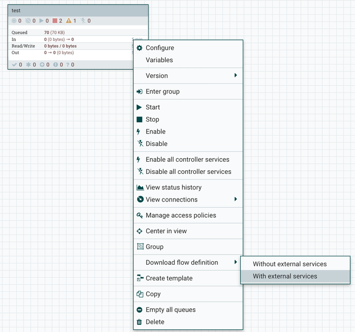Select Configure from the context menu
Image resolution: width=355 pixels, height=332 pixels.
pos(188,48)
